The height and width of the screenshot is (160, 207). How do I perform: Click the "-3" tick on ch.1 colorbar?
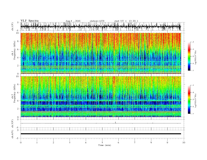(x=193, y=42)
